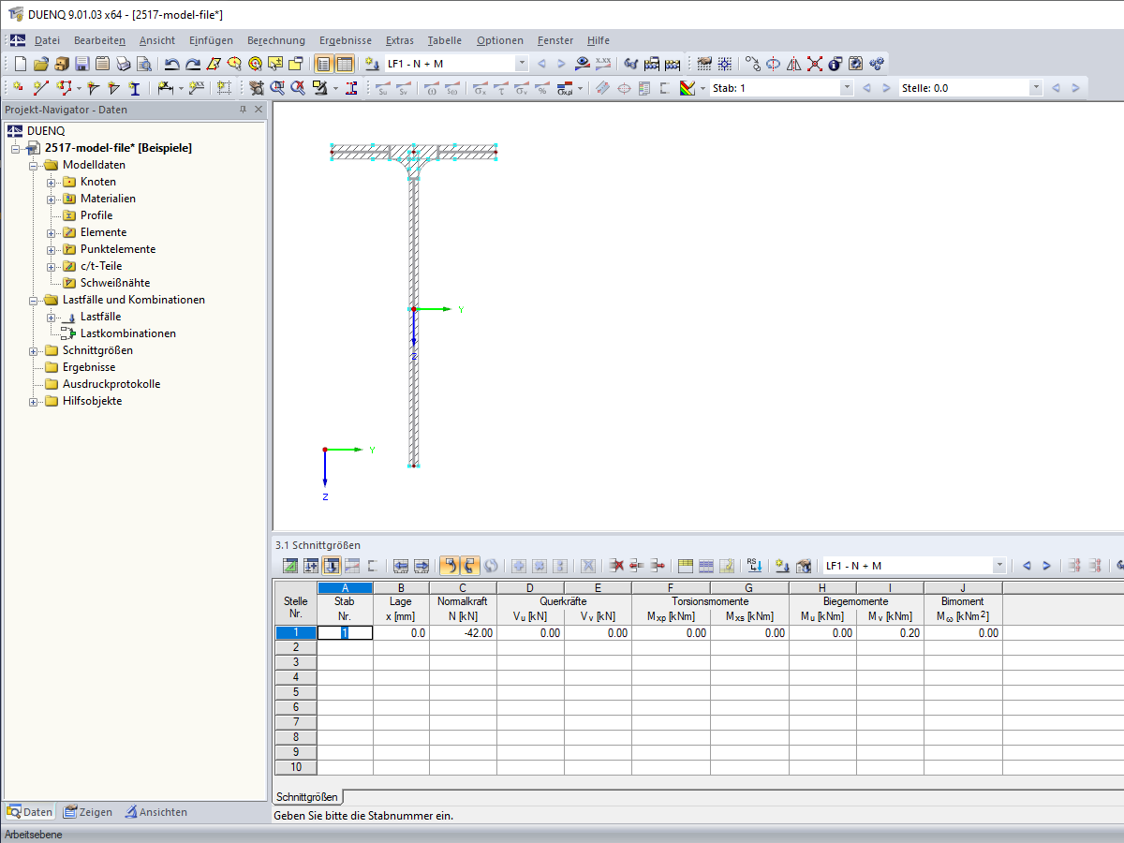The image size is (1124, 843).
Task: Toggle the second highlighted sync button in table toolbar
Action: tap(470, 566)
